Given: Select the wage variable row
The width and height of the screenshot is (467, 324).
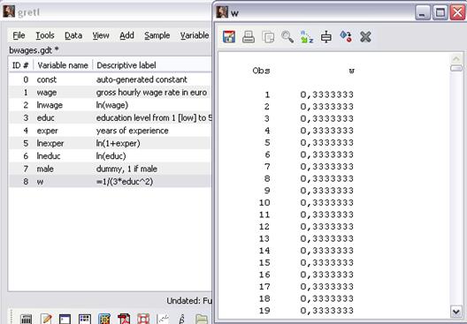Looking at the screenshot, I should [110, 92].
